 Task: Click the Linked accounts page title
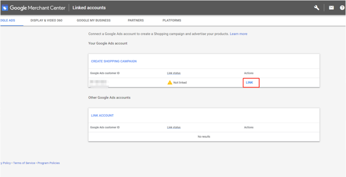[x=89, y=8]
